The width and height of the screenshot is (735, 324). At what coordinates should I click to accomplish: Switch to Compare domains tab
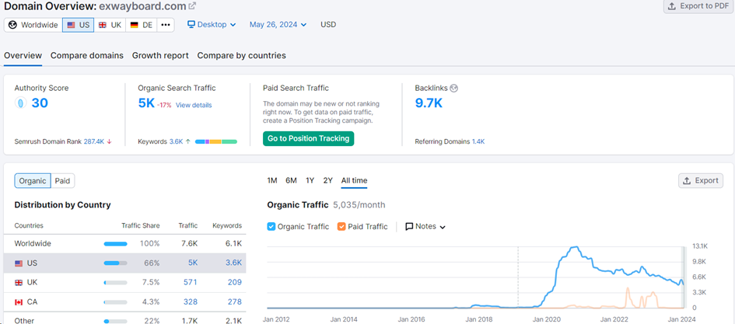pyautogui.click(x=86, y=56)
